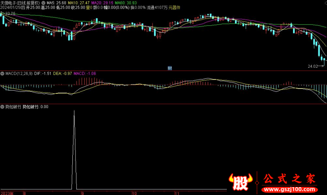Screen dimensions: 327x195
Task: Click the 开25.00 opening price text
Action: [x=33, y=7]
